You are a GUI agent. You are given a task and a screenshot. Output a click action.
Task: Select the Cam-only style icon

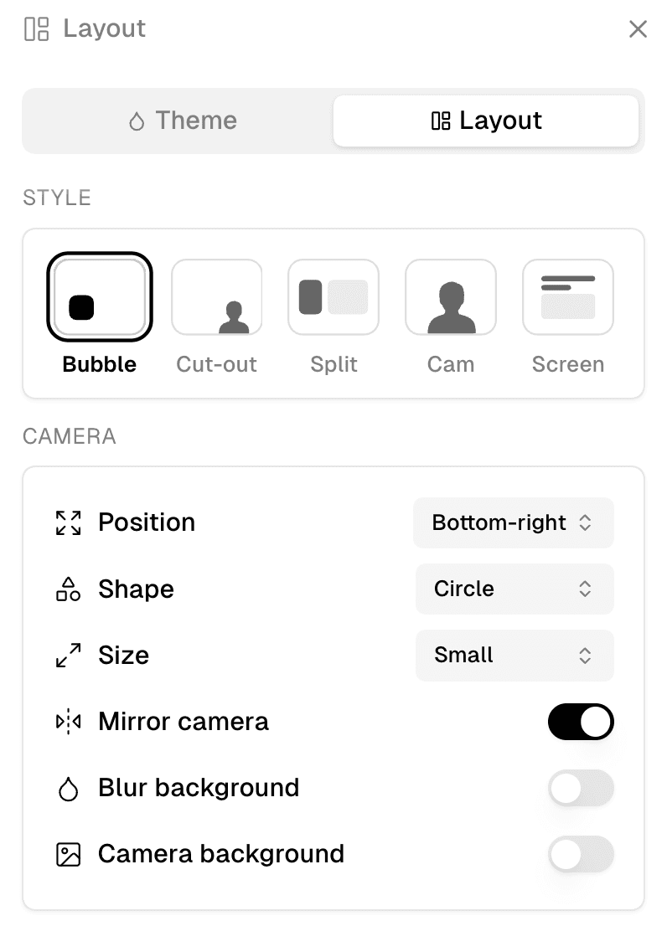tap(451, 297)
